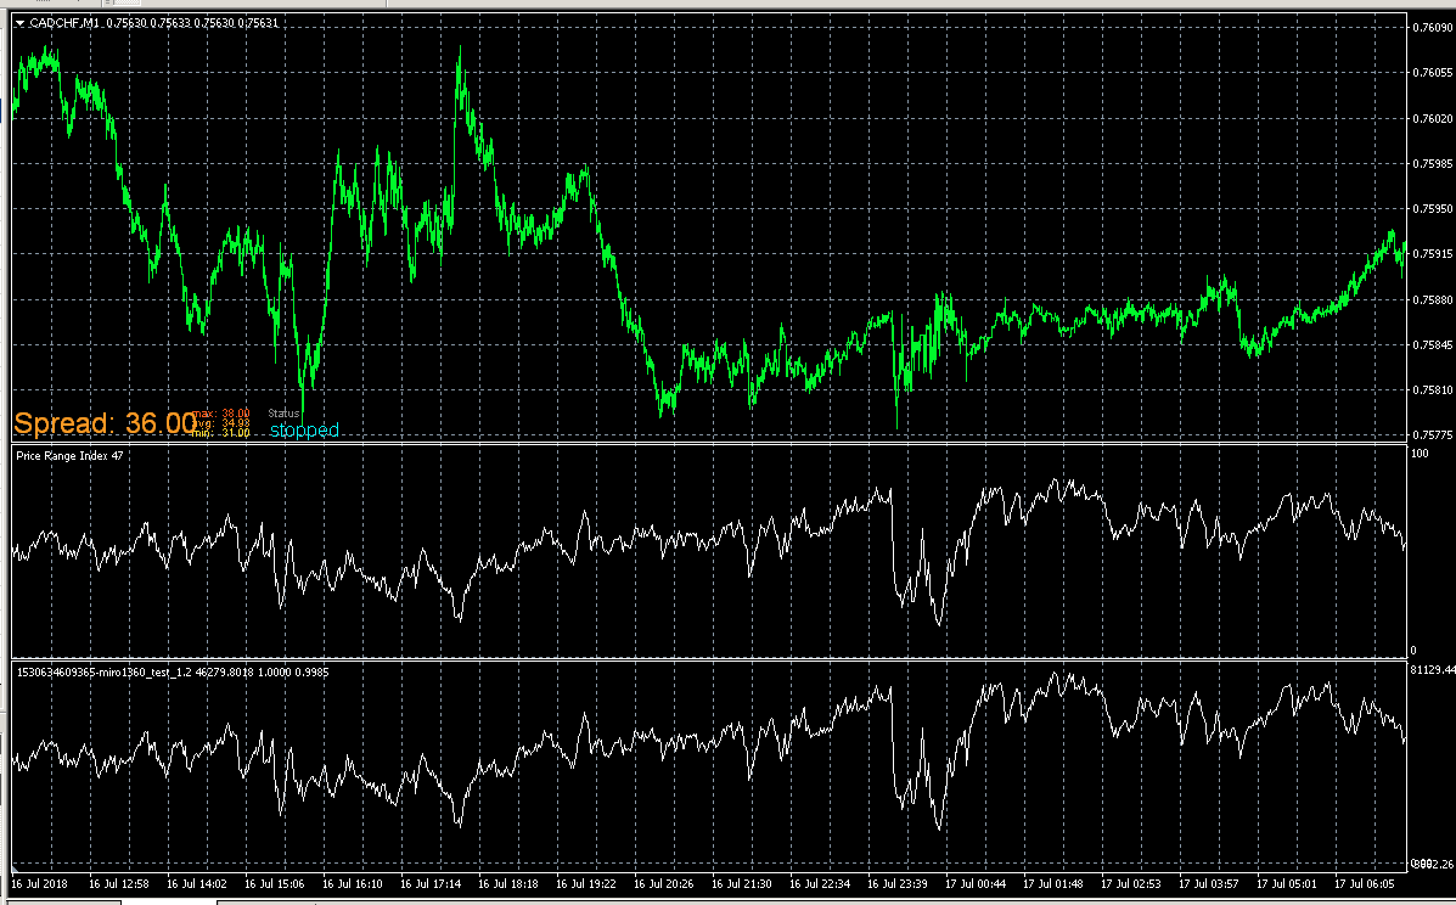The width and height of the screenshot is (1456, 905).
Task: Click the '17 Jul 01:48' time label
Action: [x=1053, y=883]
